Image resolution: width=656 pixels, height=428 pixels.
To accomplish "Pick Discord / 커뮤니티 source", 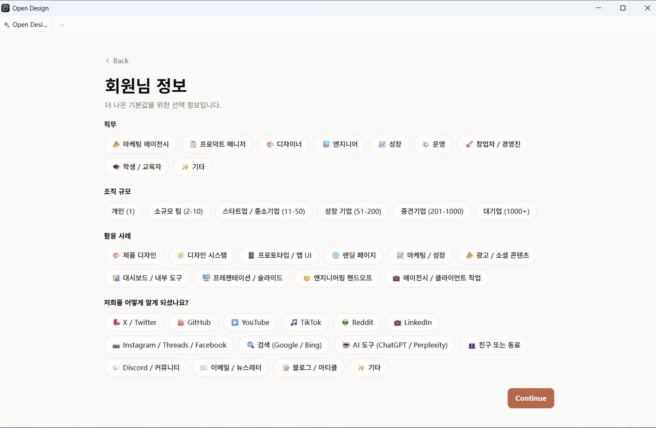I will click(x=146, y=368).
